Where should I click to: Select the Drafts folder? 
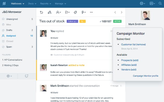[18, 30]
